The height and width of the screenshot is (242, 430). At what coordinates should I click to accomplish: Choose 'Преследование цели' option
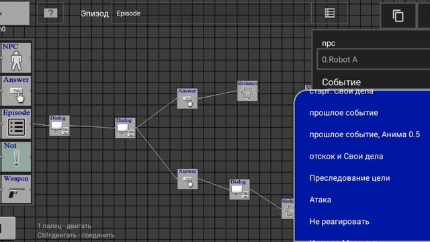tap(349, 178)
